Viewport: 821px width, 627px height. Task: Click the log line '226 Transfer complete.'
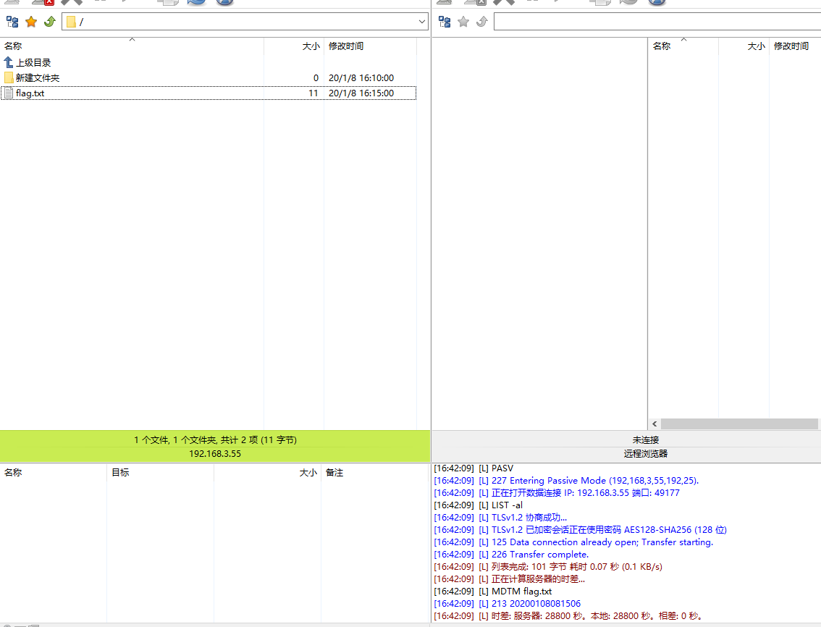point(511,554)
